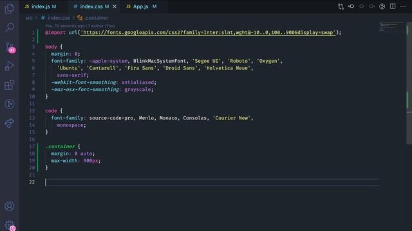Click the grayscale value on line 9
Viewport: 412px width, 231px height.
[x=137, y=89]
